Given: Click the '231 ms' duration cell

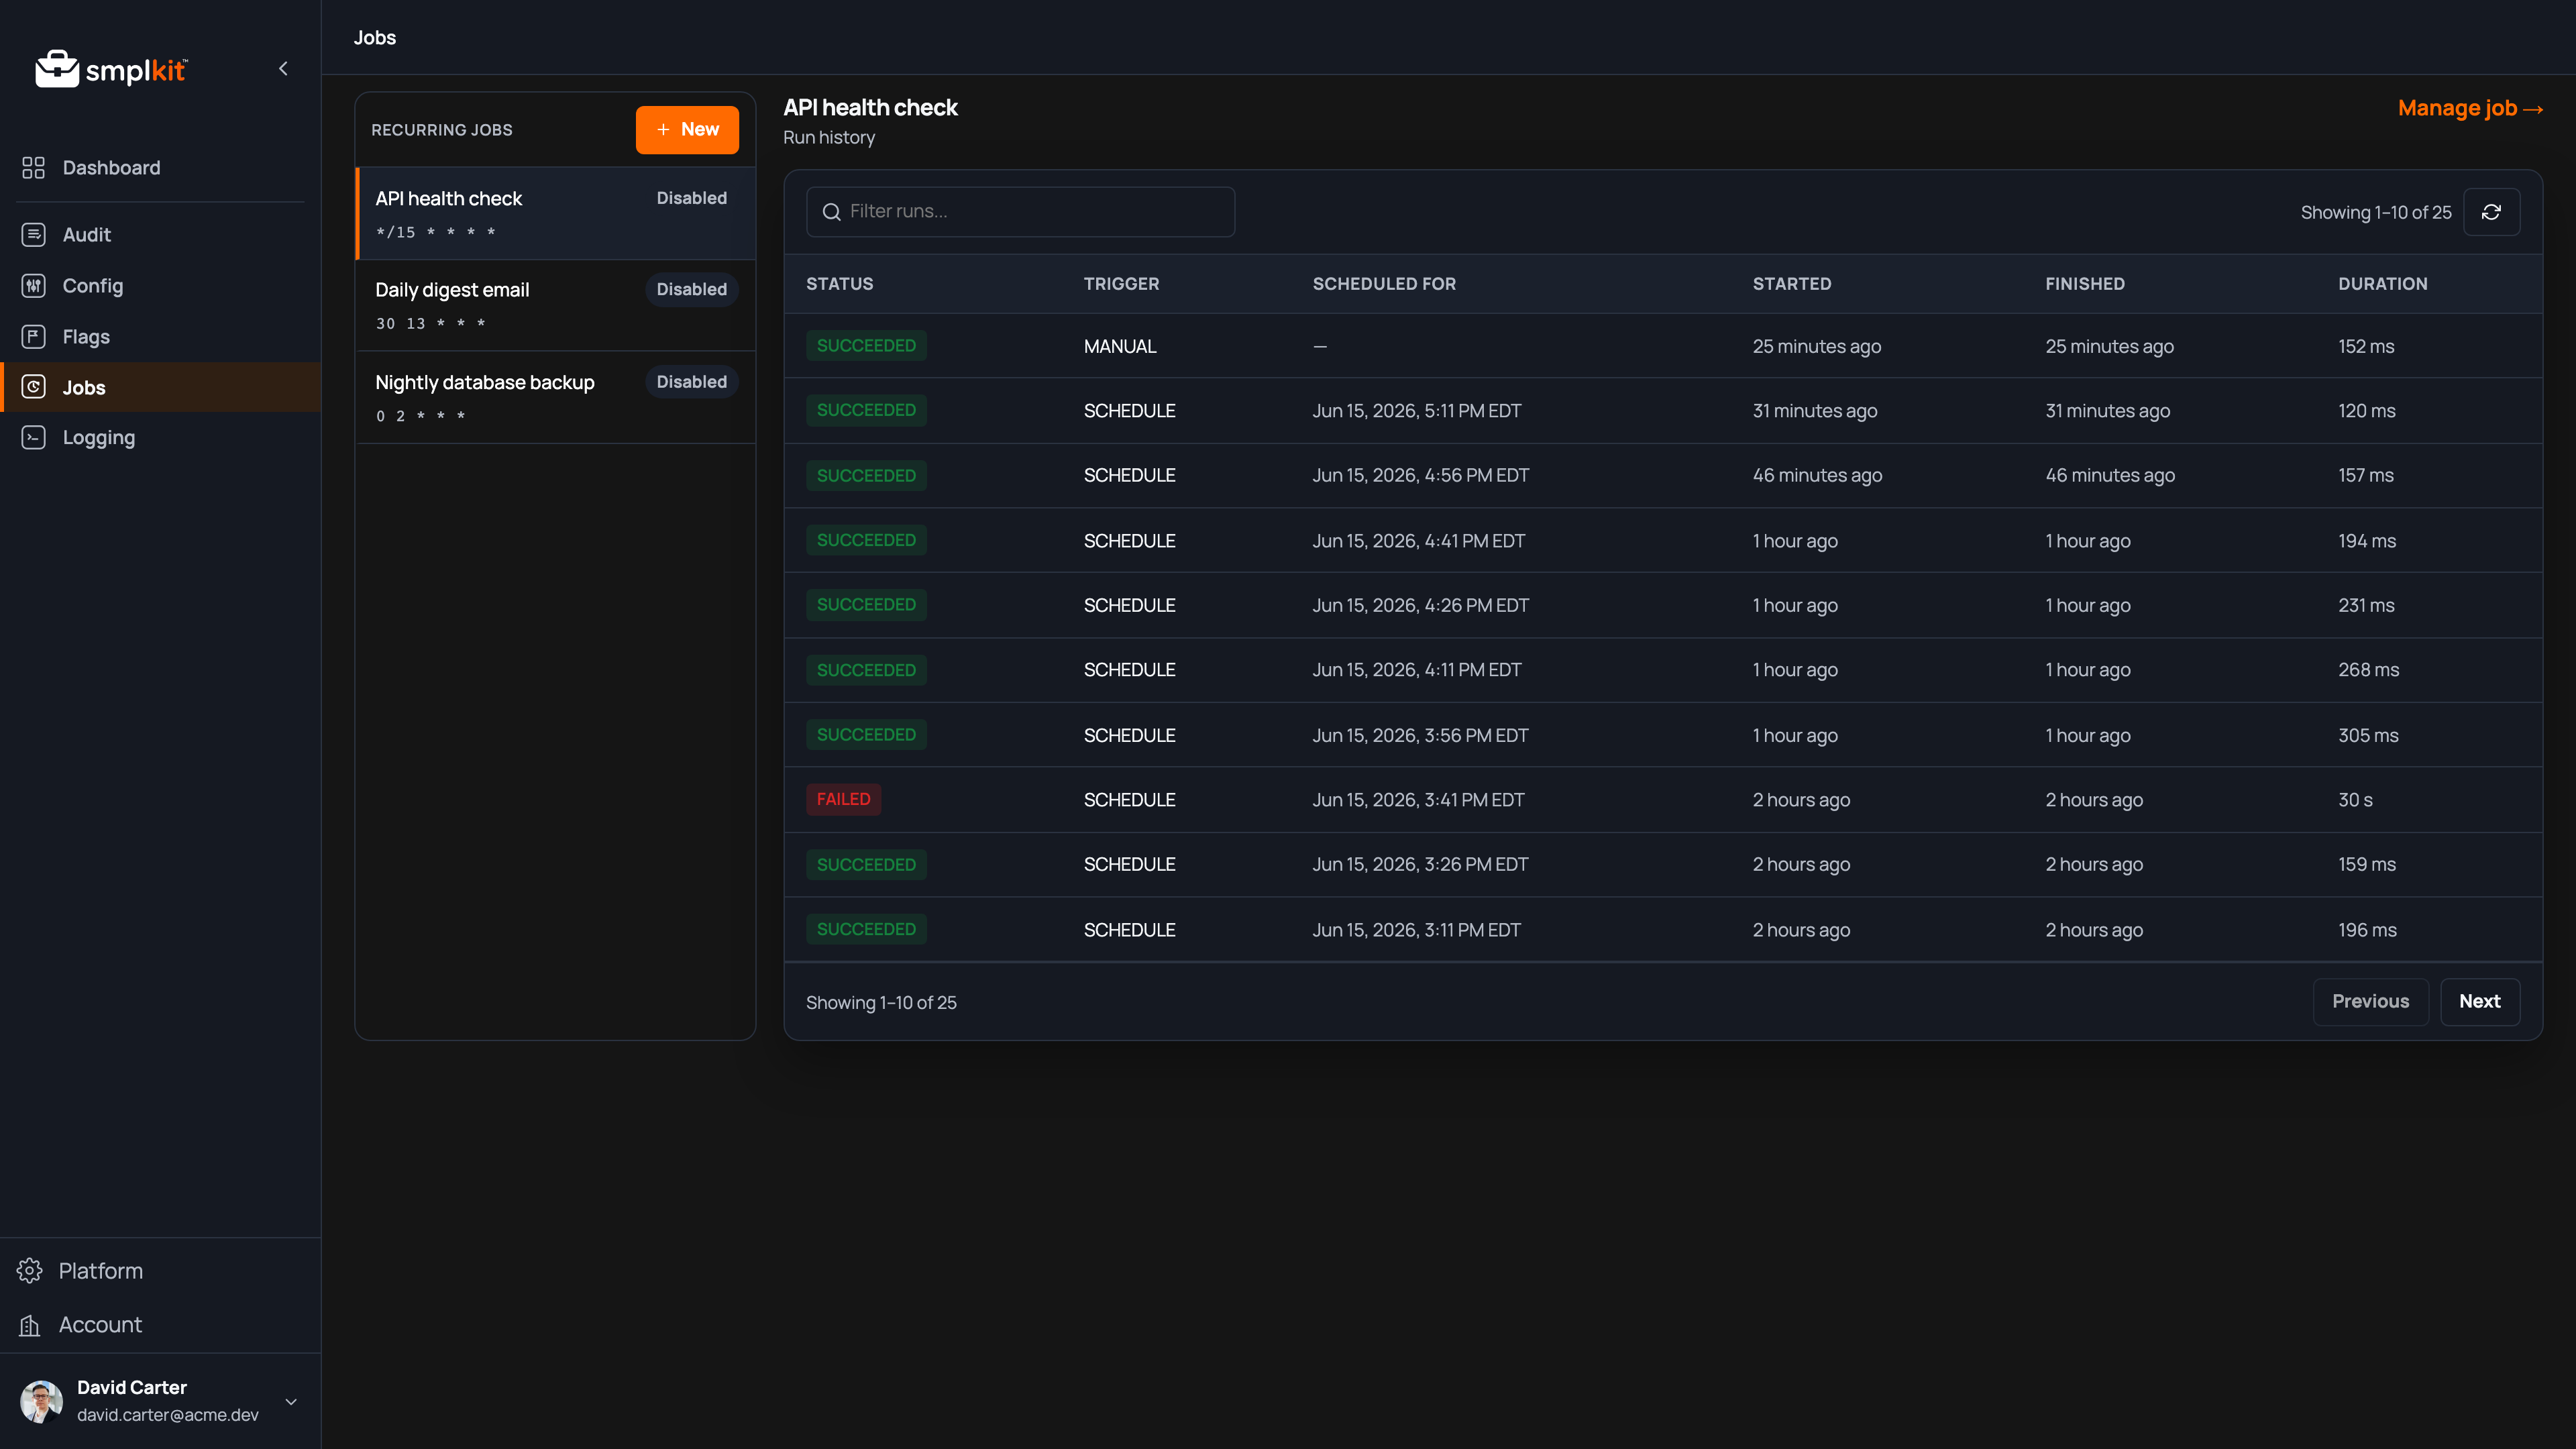Looking at the screenshot, I should click(2366, 605).
